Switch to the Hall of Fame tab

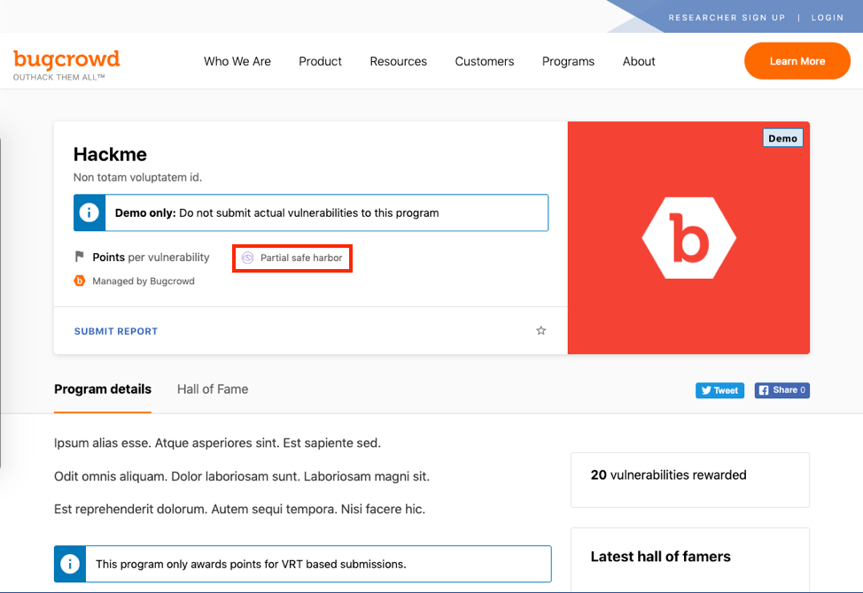(213, 389)
